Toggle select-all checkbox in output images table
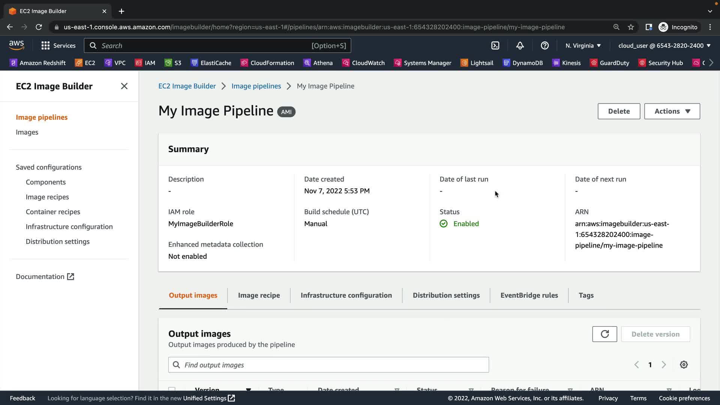Screen dimensions: 720x405 [172, 389]
